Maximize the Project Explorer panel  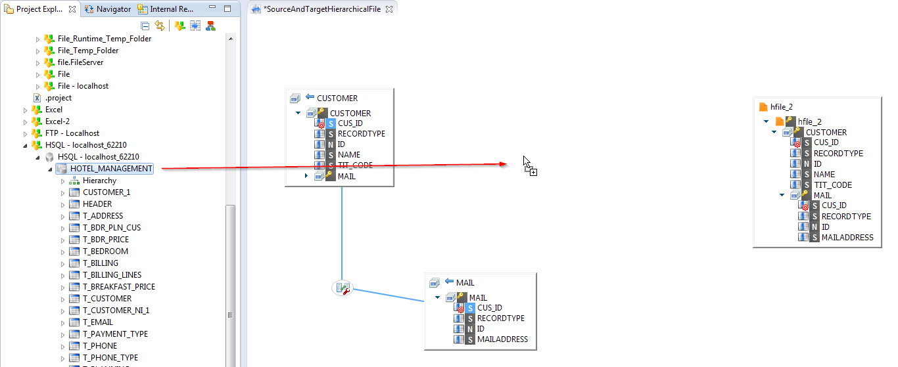click(227, 9)
